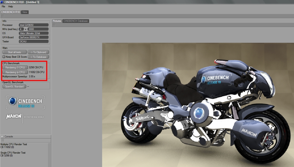Screen dimensions: 294x167
Task: Click the grip handle below the CINEBENCH R10 tab
Action: [x=2, y=16]
